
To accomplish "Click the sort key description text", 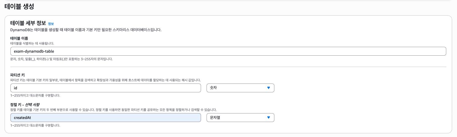I will coord(114,109).
